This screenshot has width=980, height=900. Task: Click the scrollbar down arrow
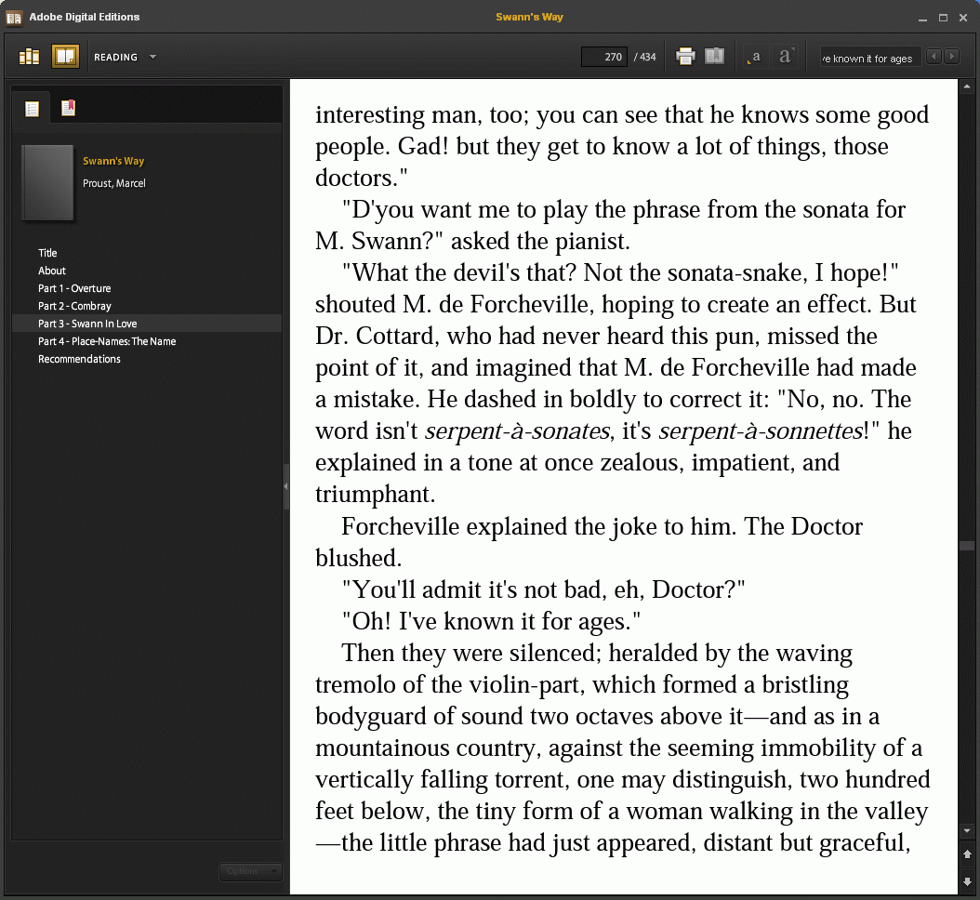967,830
